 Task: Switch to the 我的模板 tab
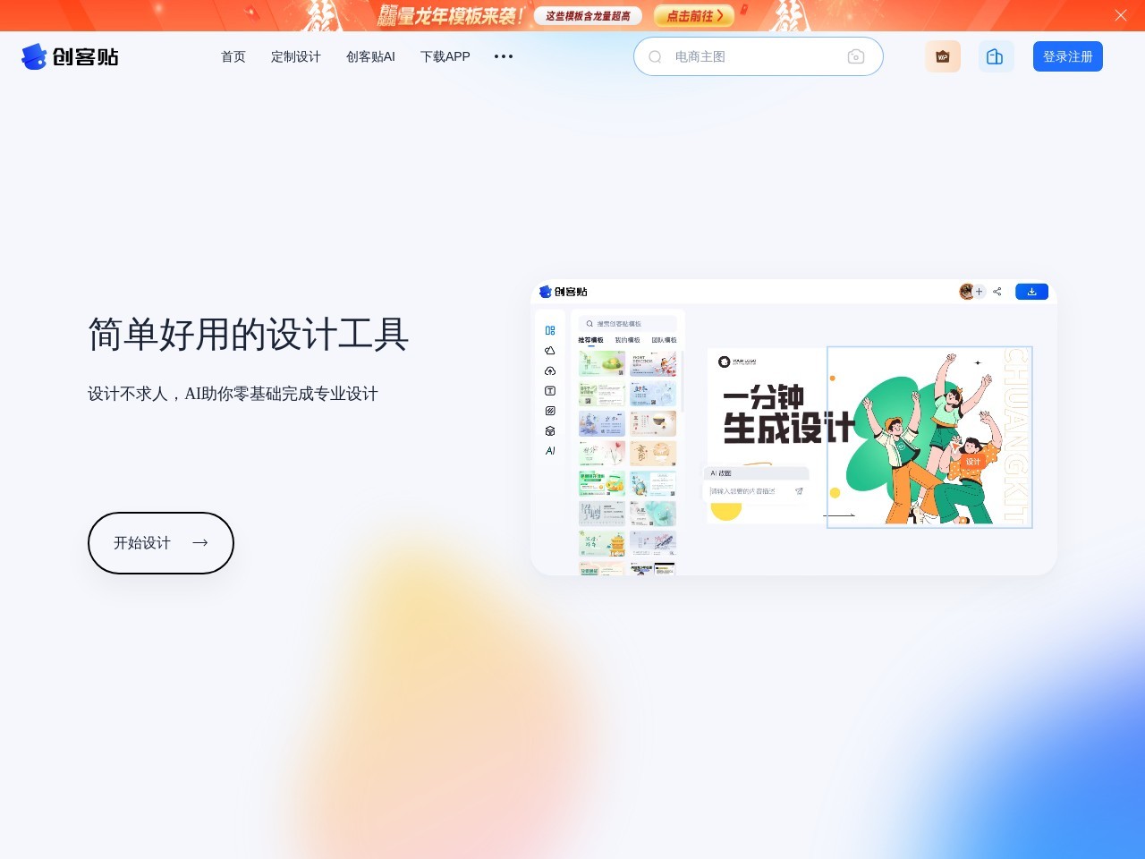[x=627, y=339]
